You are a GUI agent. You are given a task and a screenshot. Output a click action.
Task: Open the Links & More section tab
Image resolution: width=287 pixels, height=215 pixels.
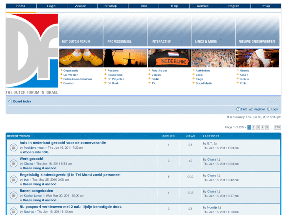pos(214,30)
